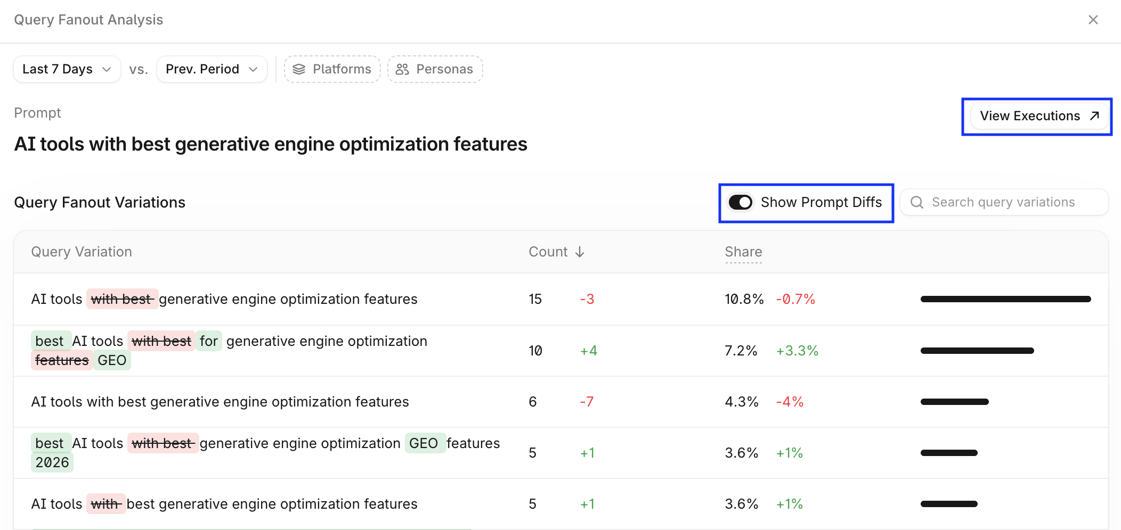Image resolution: width=1121 pixels, height=530 pixels.
Task: Click the View Executions arrow icon
Action: (1094, 116)
